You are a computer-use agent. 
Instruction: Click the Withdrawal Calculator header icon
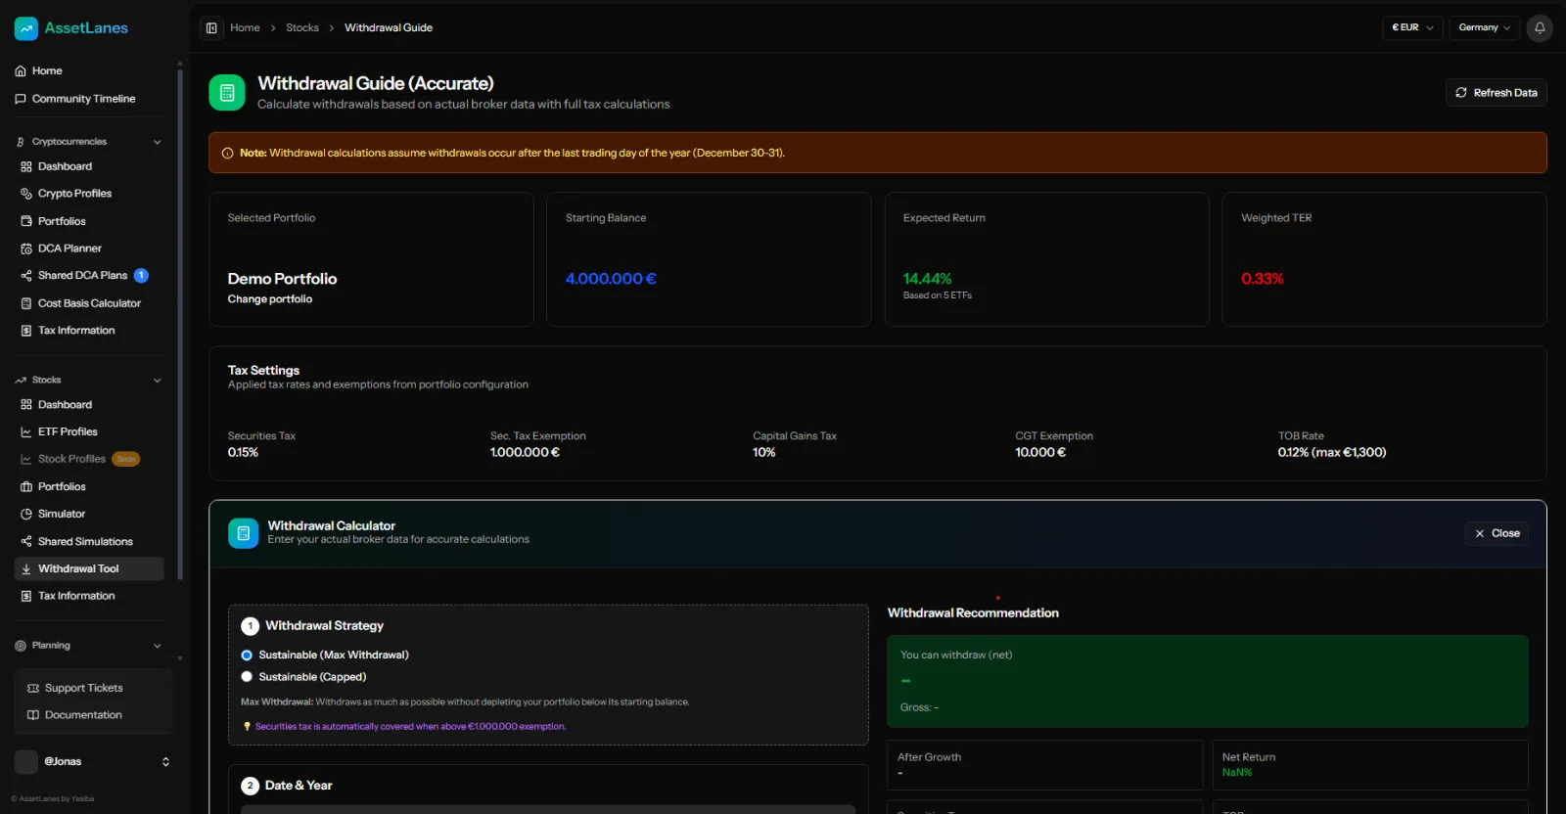tap(244, 533)
